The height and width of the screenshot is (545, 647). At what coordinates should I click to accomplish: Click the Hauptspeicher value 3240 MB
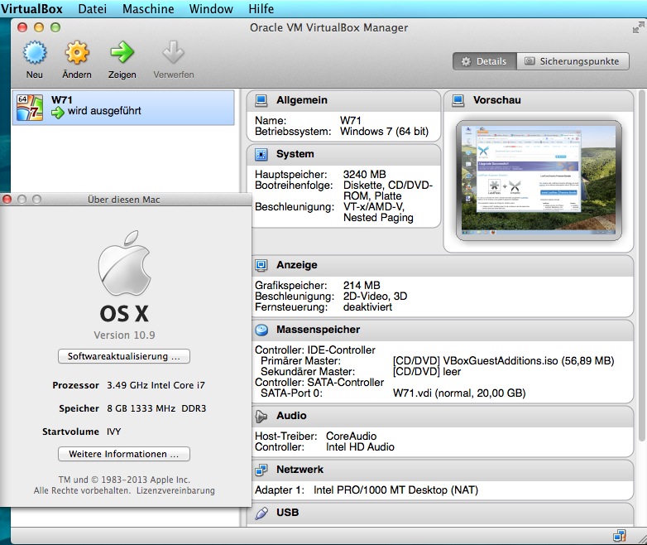364,175
